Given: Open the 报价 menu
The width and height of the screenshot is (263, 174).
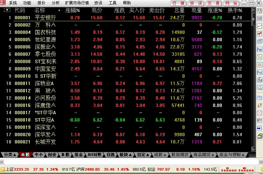Looking at the screenshot, I should click(x=41, y=3).
